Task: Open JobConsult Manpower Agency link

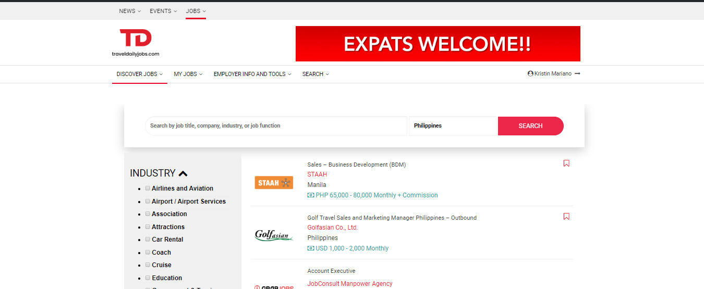Action: click(x=350, y=284)
